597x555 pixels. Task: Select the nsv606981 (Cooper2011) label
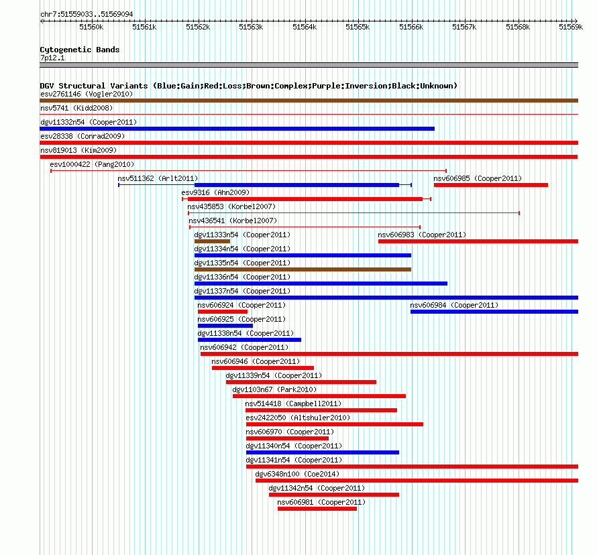point(321,502)
